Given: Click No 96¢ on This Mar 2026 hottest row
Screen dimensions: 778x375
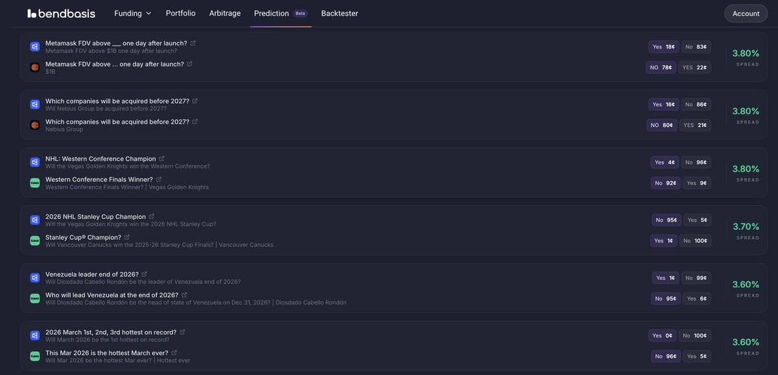Looking at the screenshot, I should tap(666, 356).
